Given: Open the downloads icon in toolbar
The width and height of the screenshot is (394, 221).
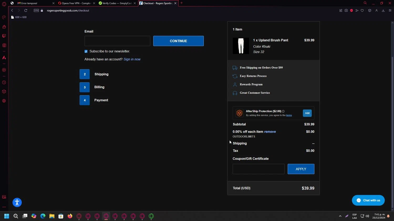Looking at the screenshot, I should tap(383, 10).
